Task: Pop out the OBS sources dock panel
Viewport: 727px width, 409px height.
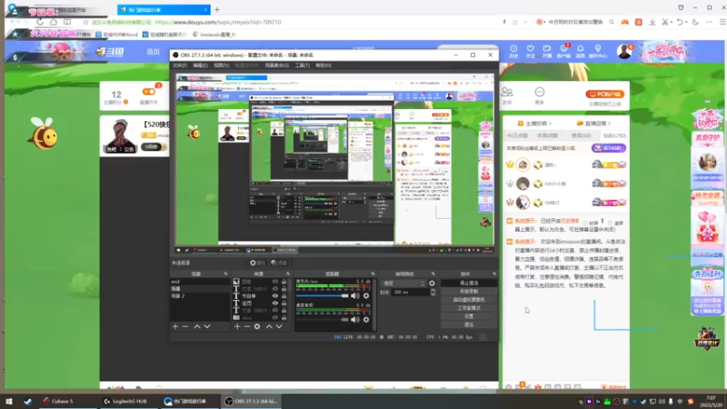Action: [x=288, y=274]
